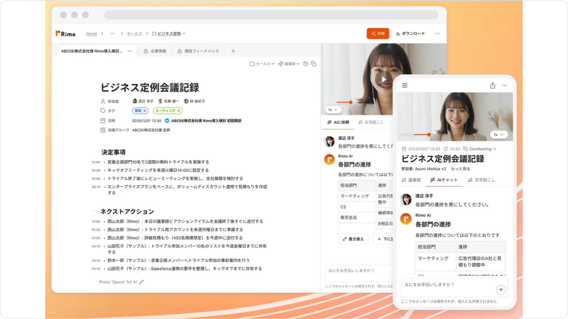Play the video in the desktop window
This screenshot has height=319, width=568.
(x=384, y=80)
